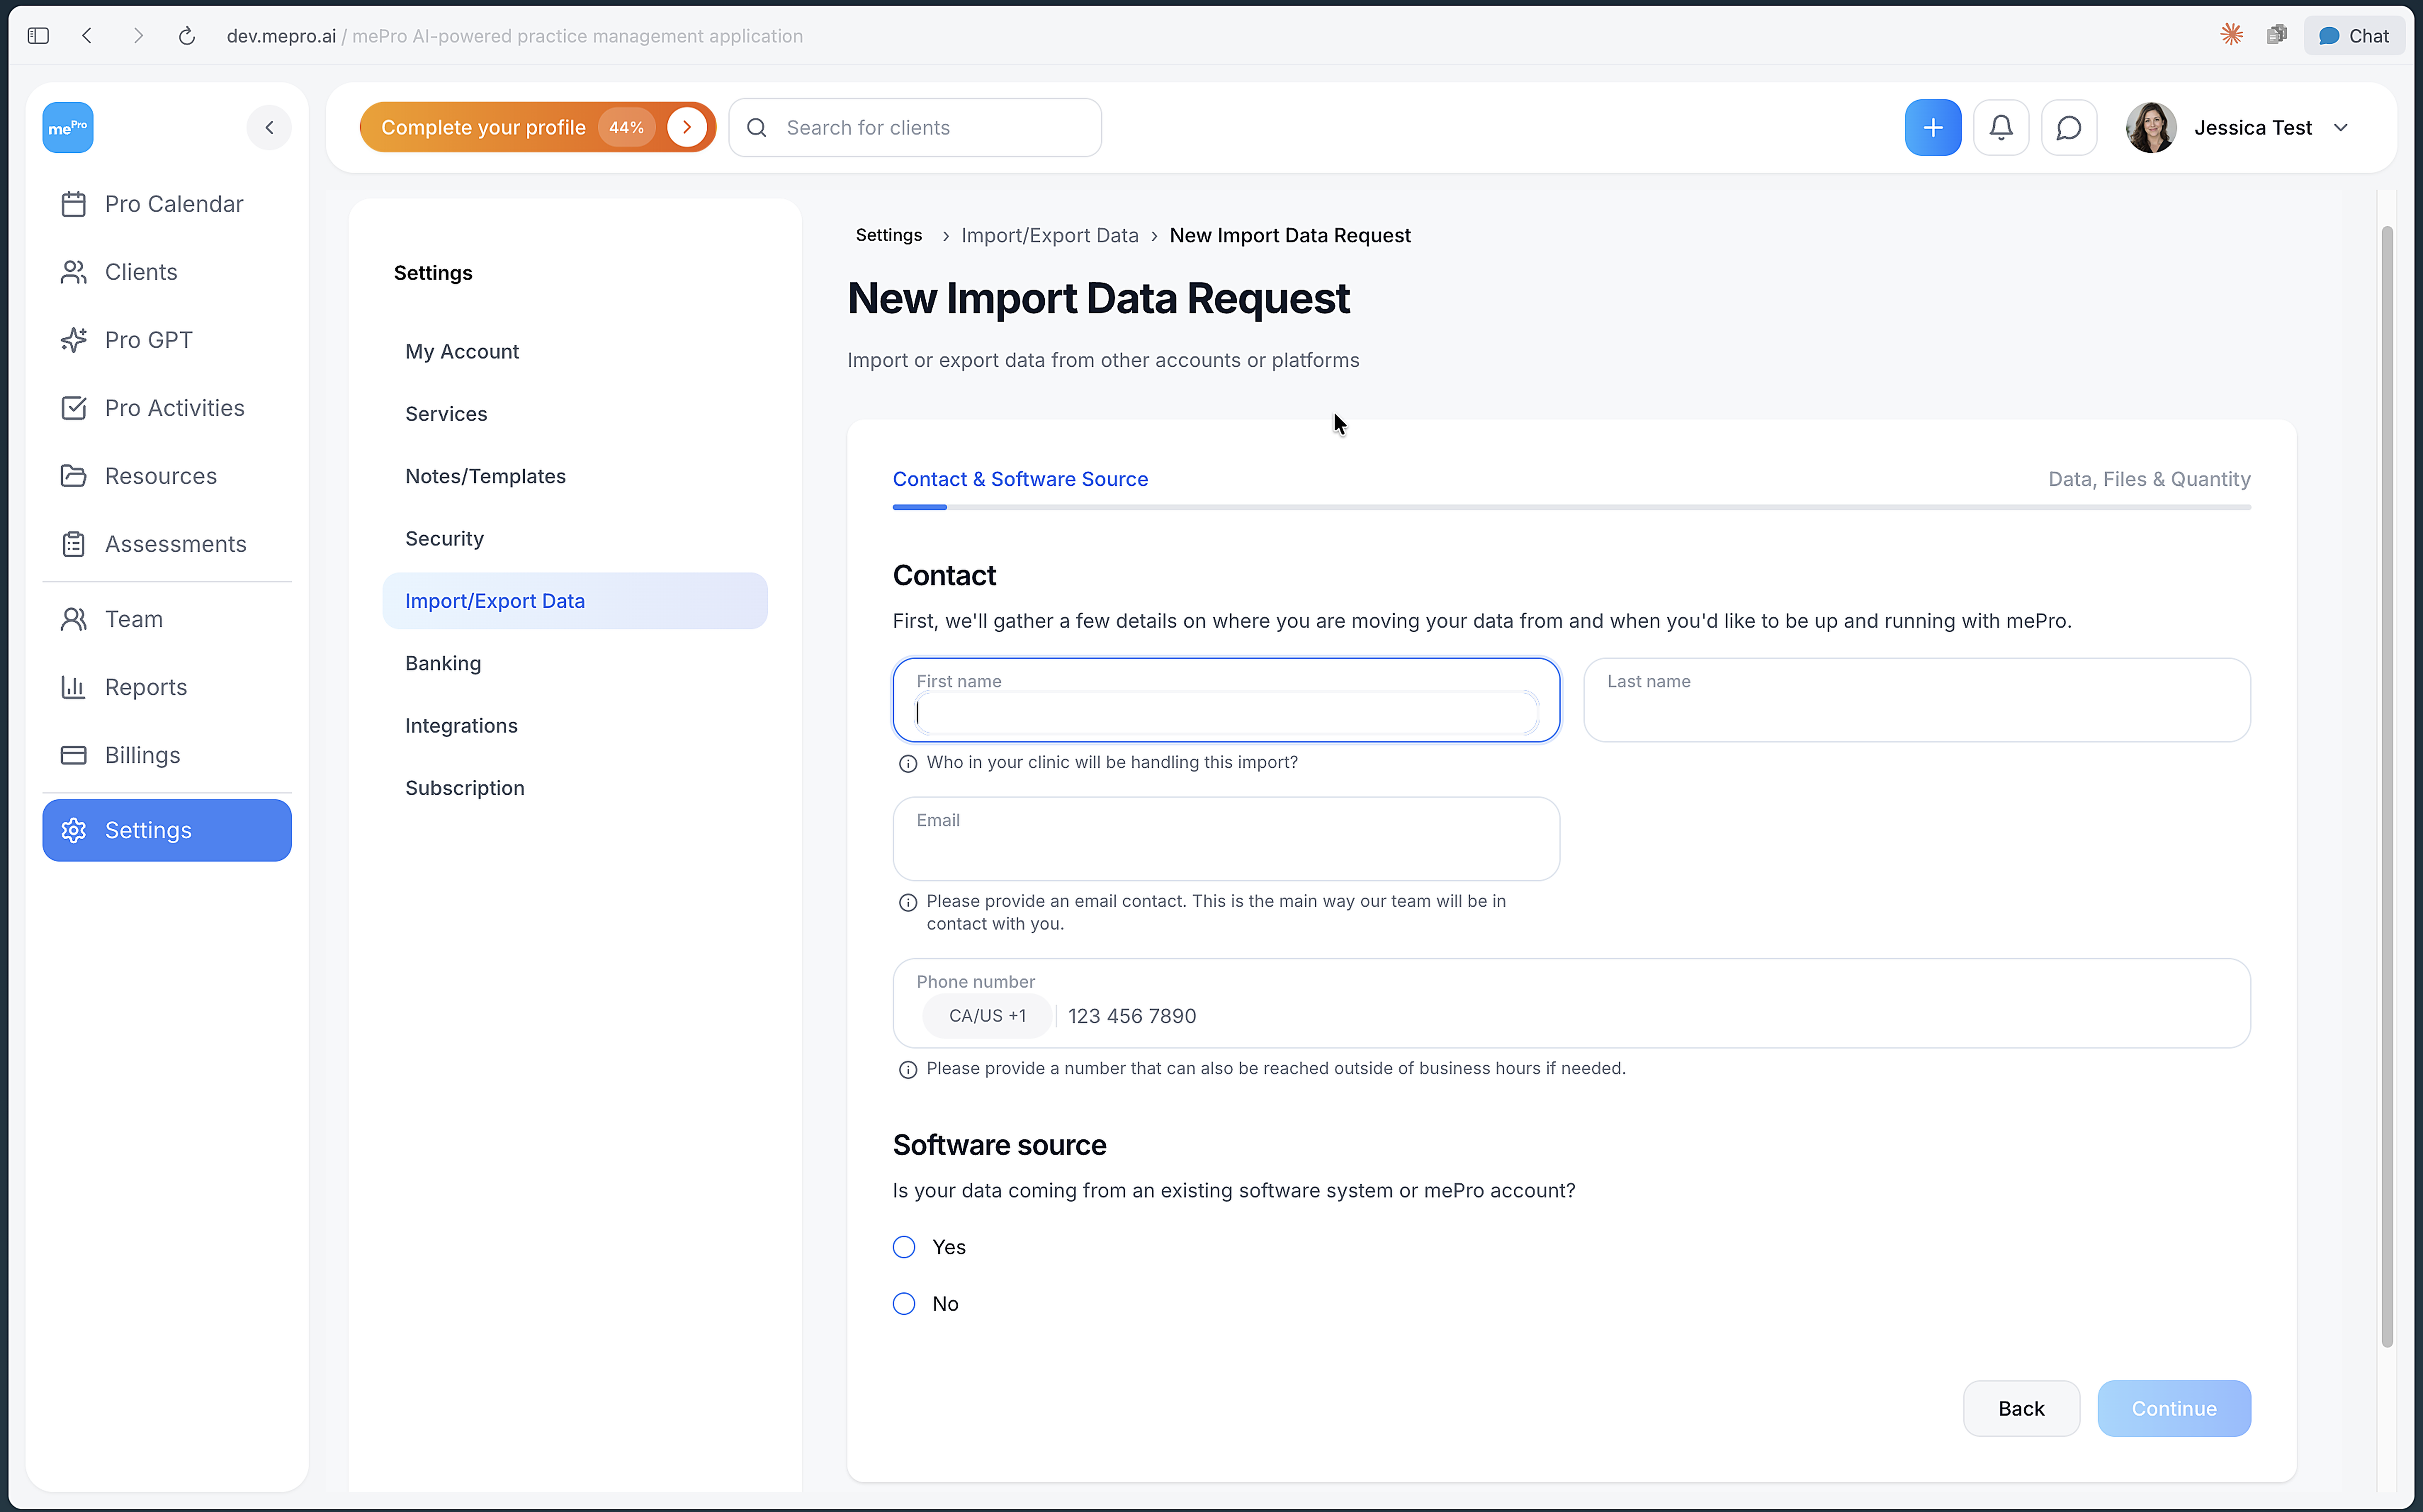The width and height of the screenshot is (2423, 1512).
Task: Open the Resources folder item
Action: click(167, 476)
